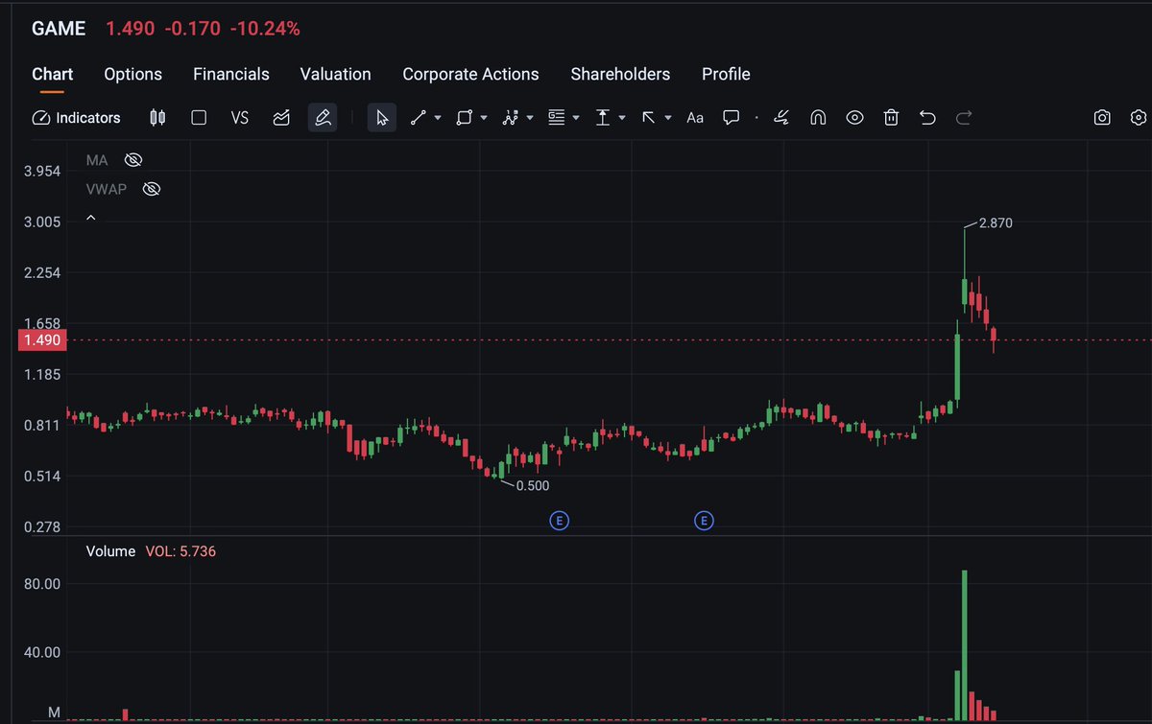Click the 0.500 low price label
Image resolution: width=1152 pixels, height=724 pixels.
(x=533, y=486)
